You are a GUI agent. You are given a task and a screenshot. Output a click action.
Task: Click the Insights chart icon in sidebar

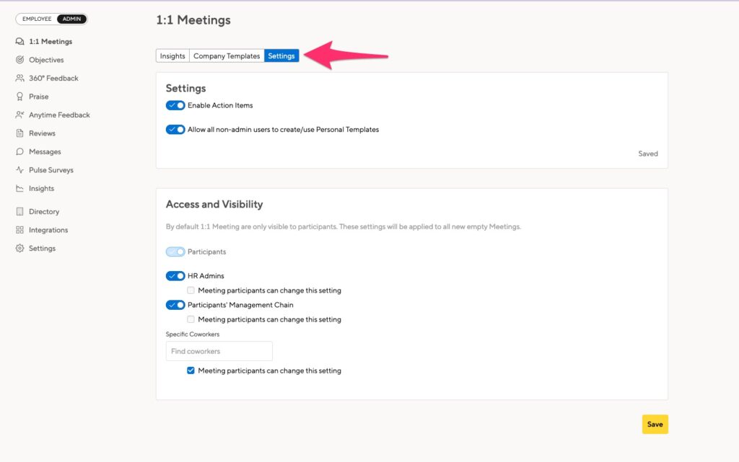(19, 188)
